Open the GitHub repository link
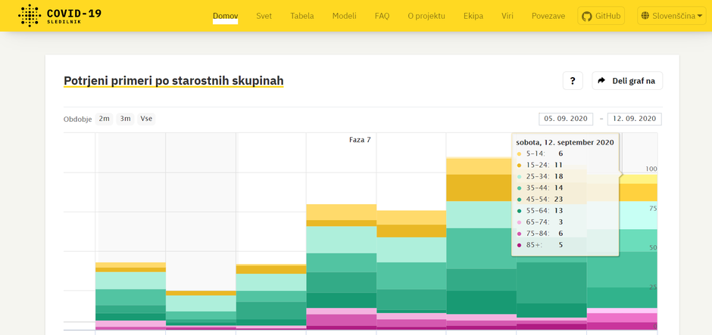712x335 pixels. point(601,16)
